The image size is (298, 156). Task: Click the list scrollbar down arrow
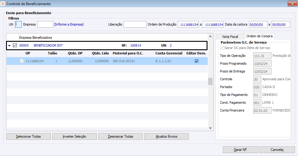pyautogui.click(x=210, y=128)
